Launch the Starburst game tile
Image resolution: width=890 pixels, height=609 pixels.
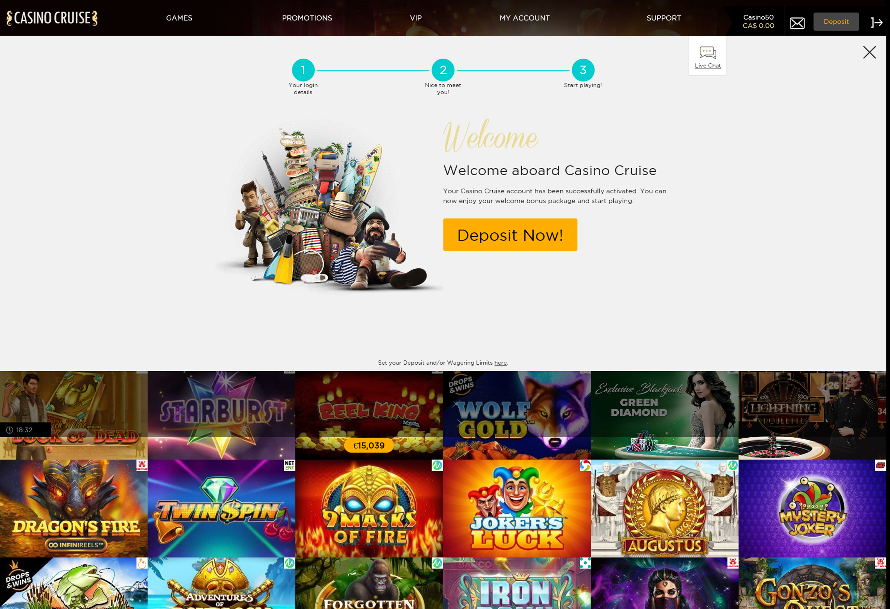coord(221,415)
